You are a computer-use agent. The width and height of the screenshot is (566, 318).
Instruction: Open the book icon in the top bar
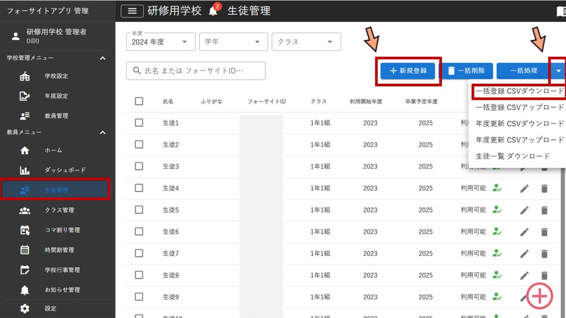pyautogui.click(x=561, y=11)
